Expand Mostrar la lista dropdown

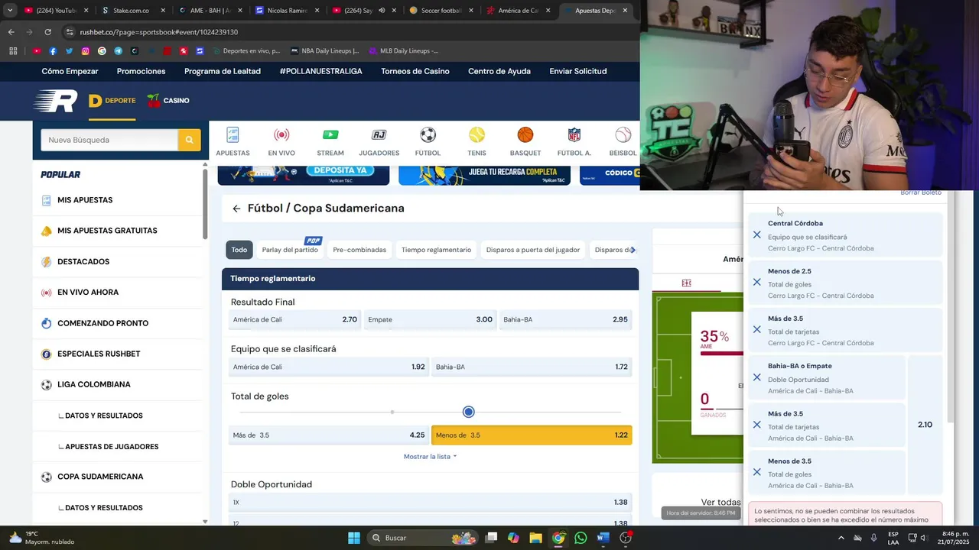(430, 457)
